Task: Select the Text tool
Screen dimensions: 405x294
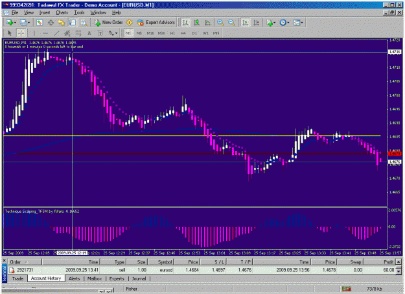Action: coord(89,33)
